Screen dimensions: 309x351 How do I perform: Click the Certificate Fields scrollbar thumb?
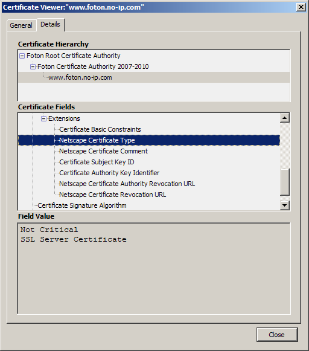pos(285,182)
